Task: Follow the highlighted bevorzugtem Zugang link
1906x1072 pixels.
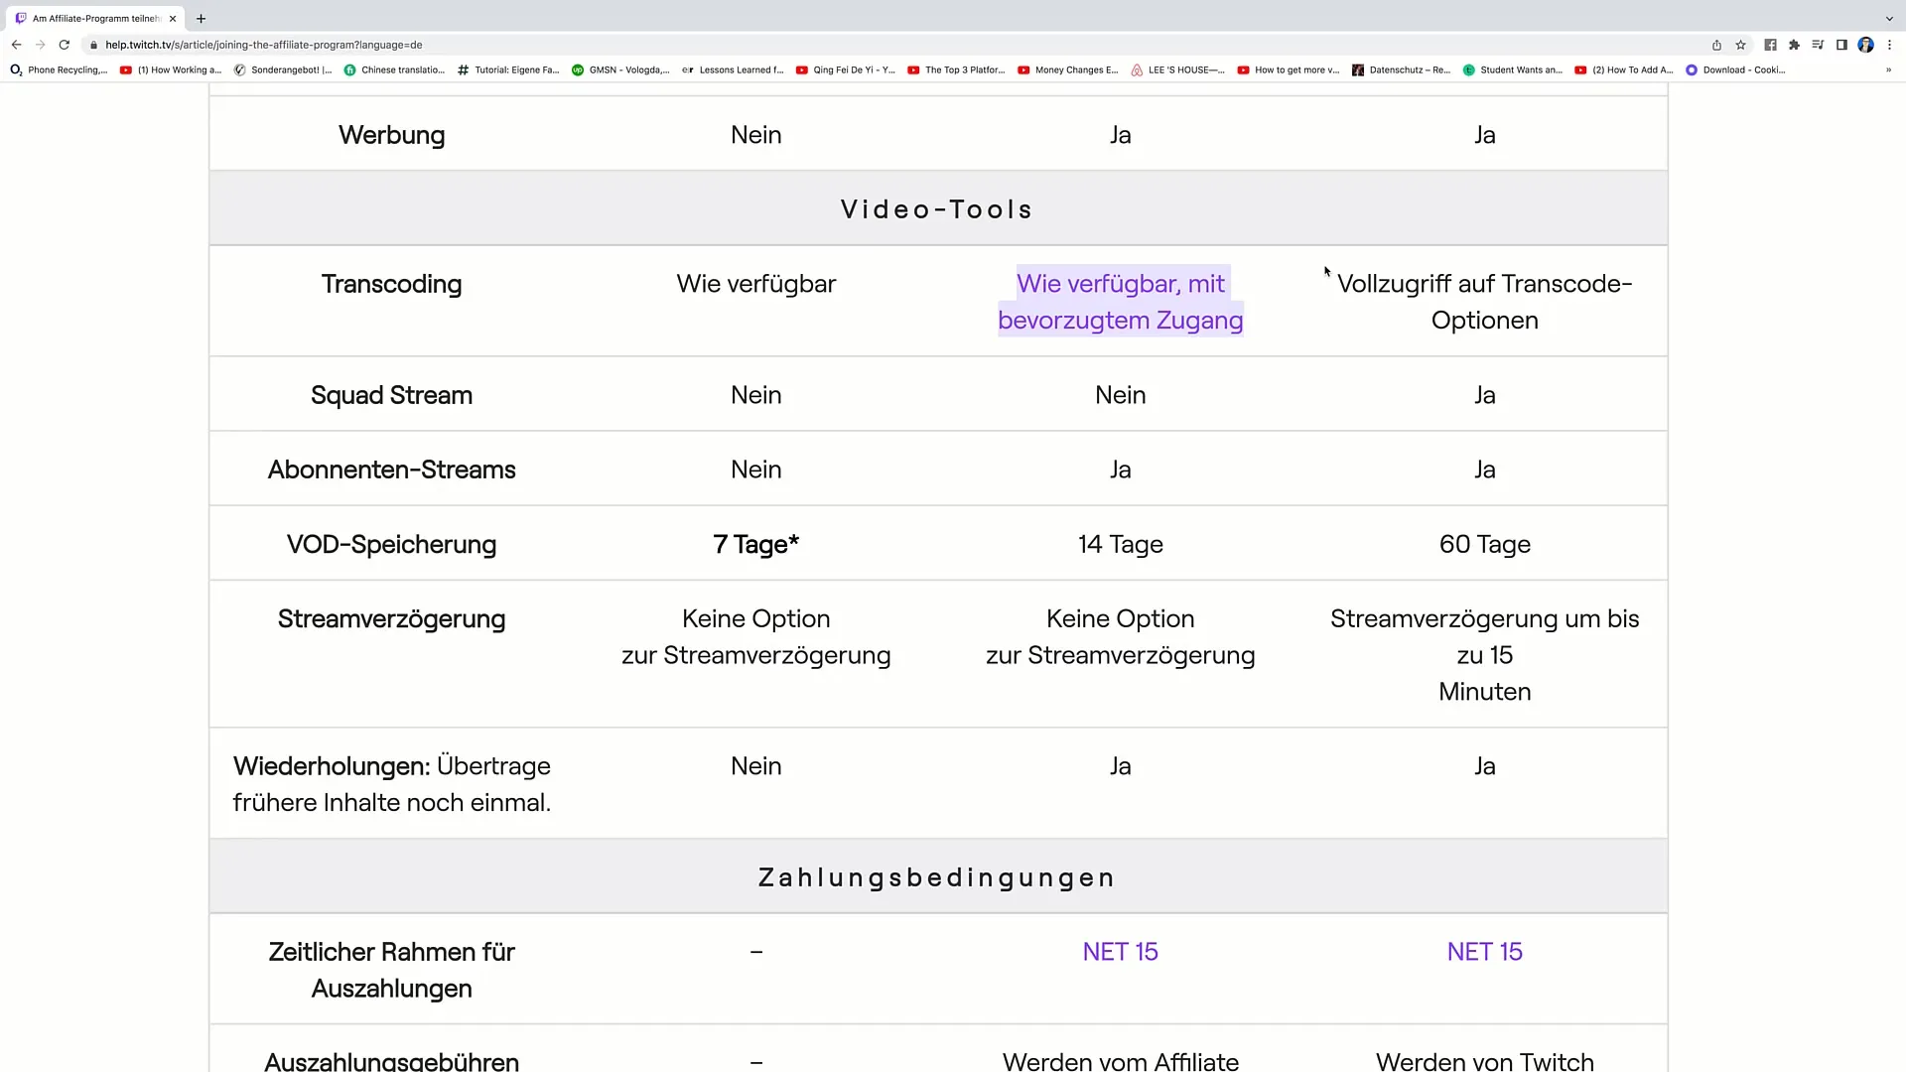Action: tap(1120, 302)
